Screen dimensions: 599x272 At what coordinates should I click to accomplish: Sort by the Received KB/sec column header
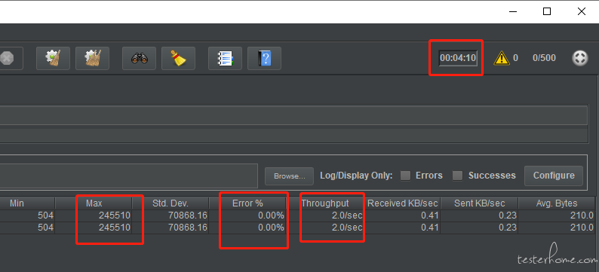tap(402, 203)
